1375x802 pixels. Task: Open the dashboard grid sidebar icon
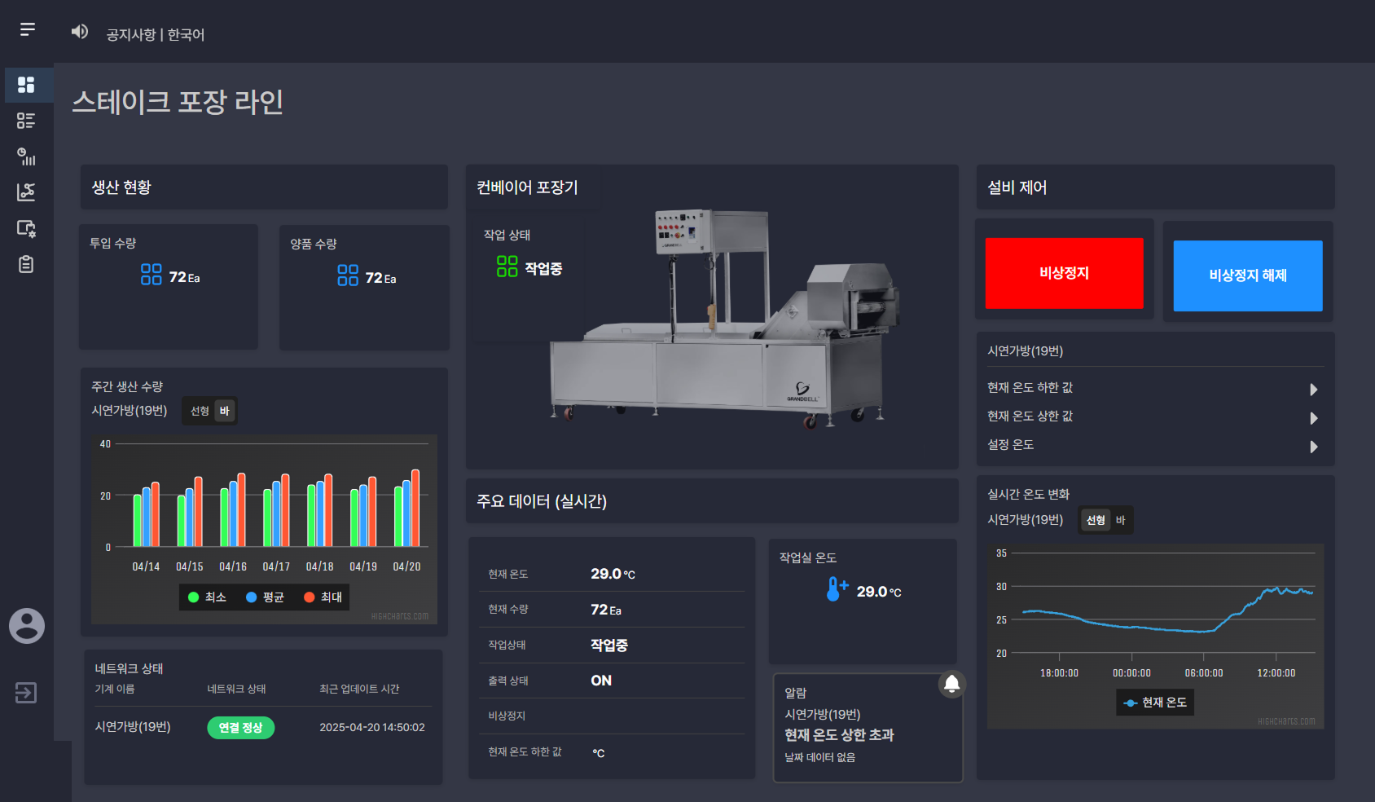click(26, 85)
